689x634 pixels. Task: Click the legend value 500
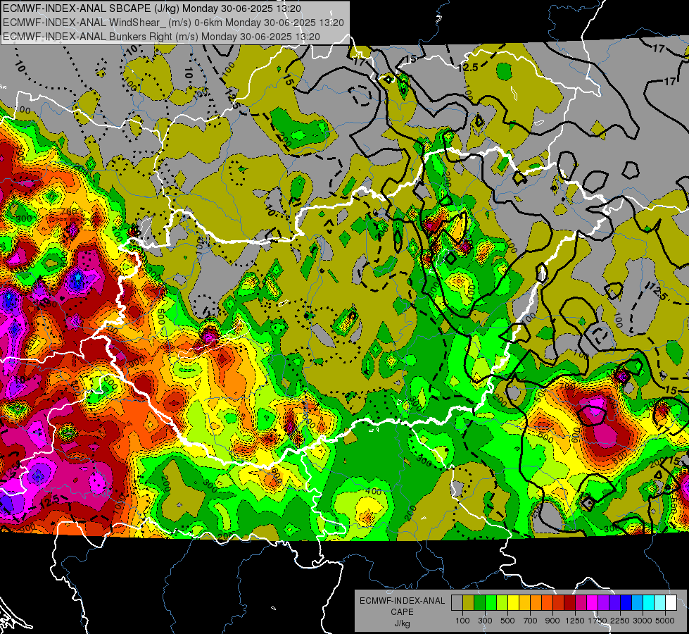[x=507, y=621]
